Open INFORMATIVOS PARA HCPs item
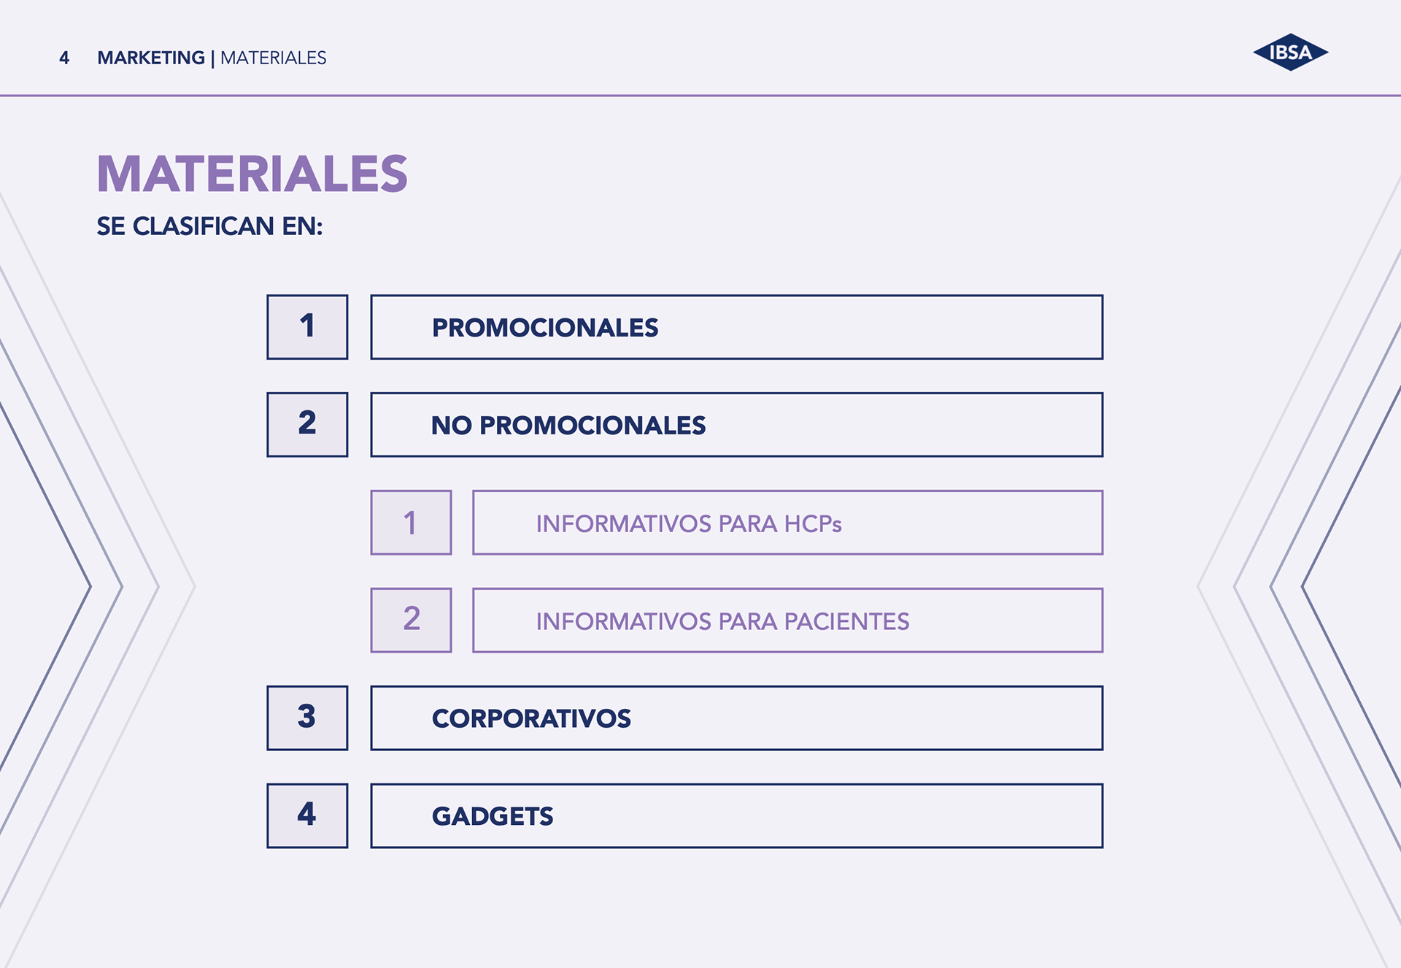Screen dimensions: 1401x968 (787, 523)
